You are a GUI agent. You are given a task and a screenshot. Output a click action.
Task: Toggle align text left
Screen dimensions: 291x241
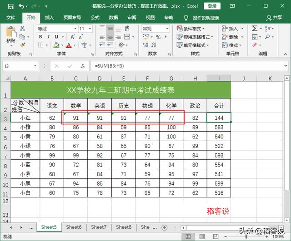[x=102, y=37]
